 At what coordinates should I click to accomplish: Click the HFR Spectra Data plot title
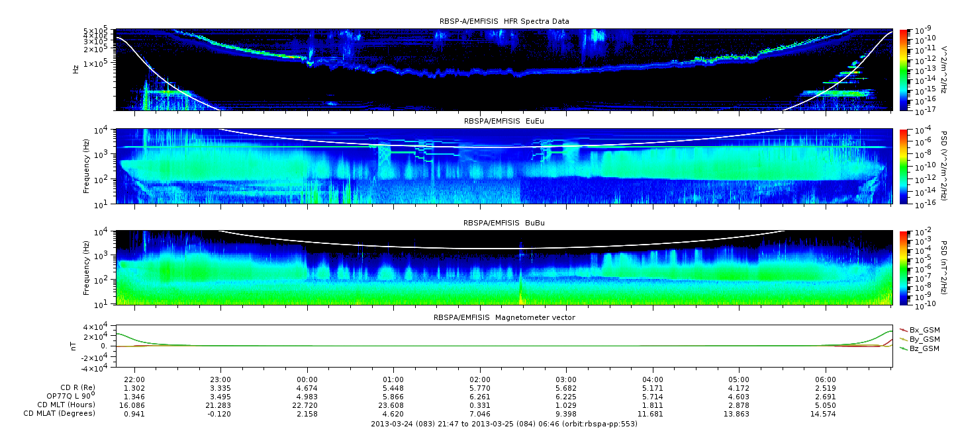tap(504, 22)
